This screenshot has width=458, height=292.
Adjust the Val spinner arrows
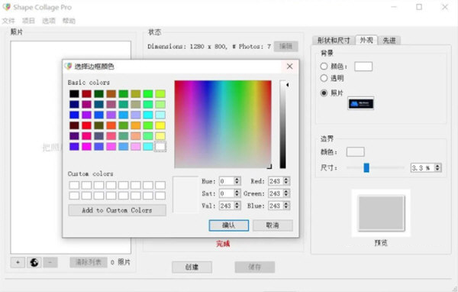[237, 206]
